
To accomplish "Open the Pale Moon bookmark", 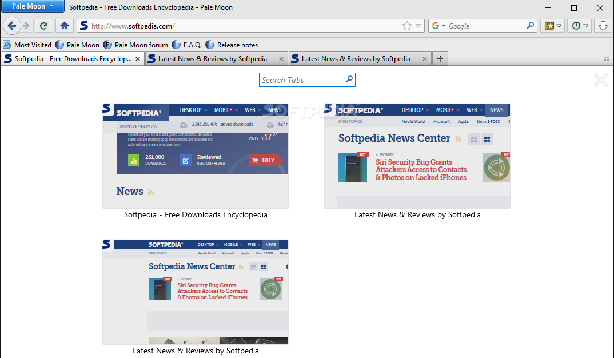I will [77, 45].
